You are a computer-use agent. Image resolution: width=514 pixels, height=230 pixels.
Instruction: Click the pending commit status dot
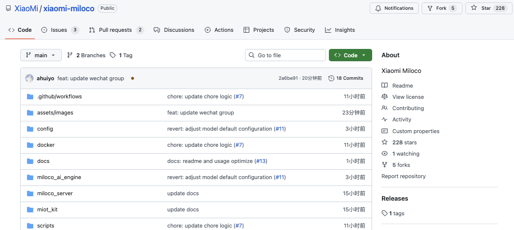[x=133, y=78]
